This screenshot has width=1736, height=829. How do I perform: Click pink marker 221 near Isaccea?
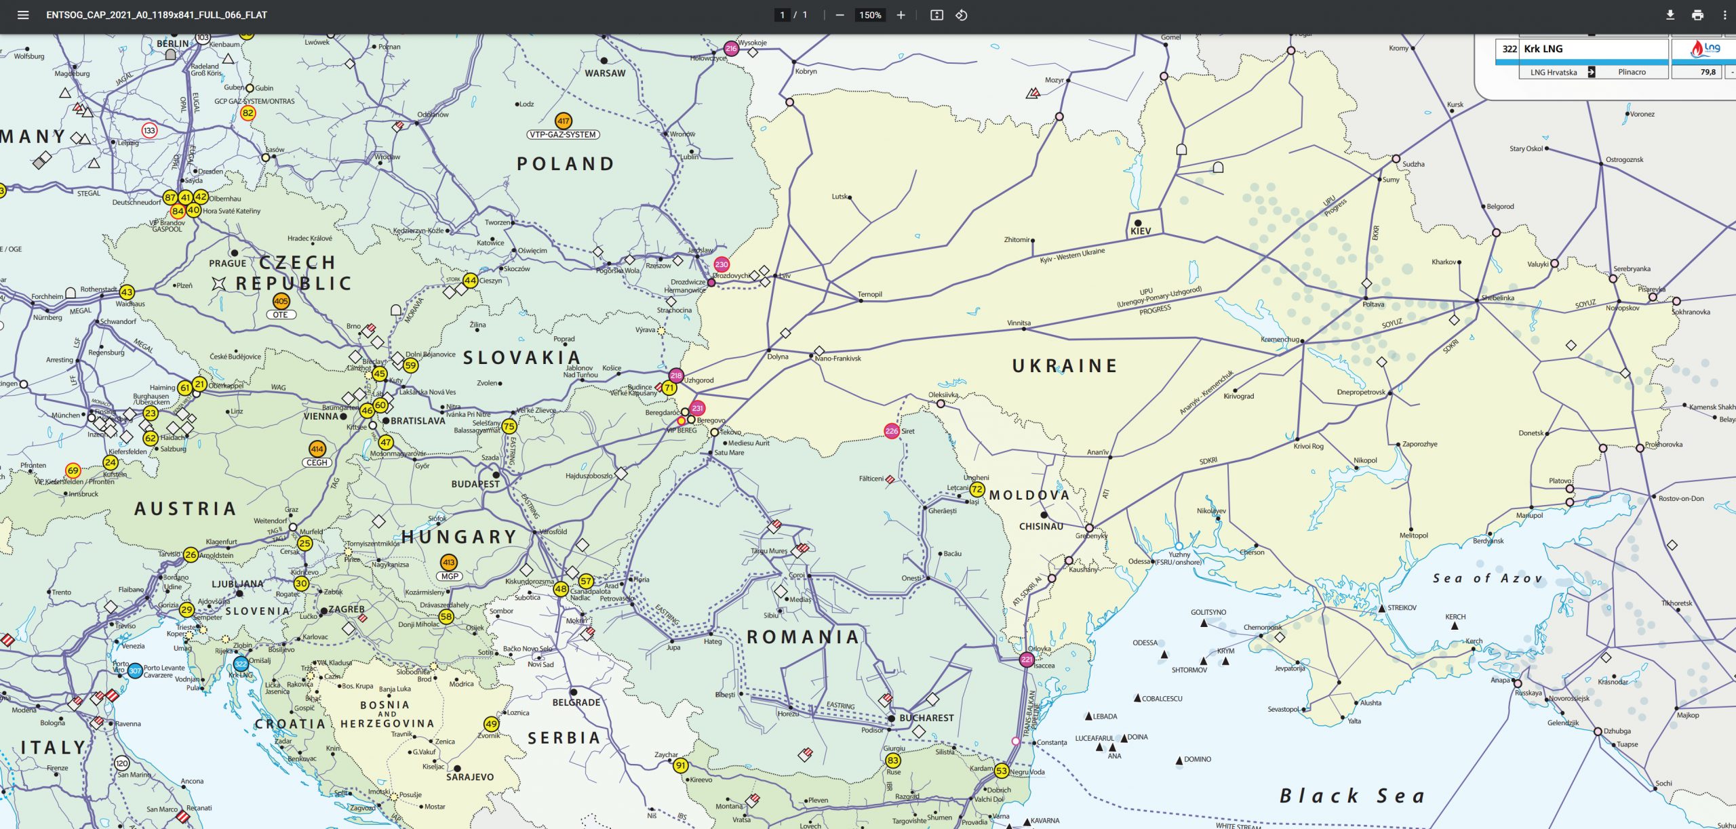pos(1027,660)
